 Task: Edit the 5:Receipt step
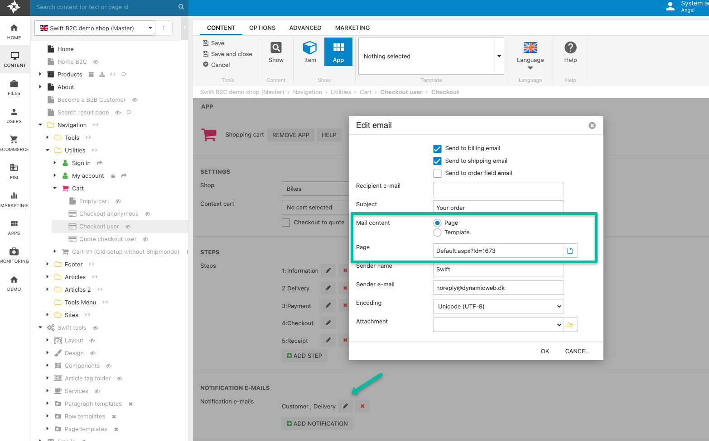[328, 340]
